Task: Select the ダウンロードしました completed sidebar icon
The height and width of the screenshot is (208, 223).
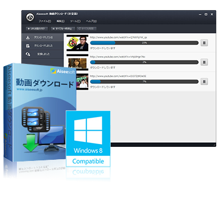Action: [28, 46]
